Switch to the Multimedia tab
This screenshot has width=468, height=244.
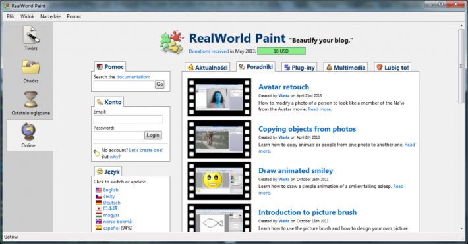[x=345, y=68]
